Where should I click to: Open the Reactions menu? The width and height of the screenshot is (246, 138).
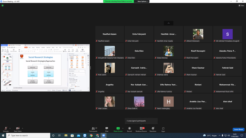(x=153, y=129)
